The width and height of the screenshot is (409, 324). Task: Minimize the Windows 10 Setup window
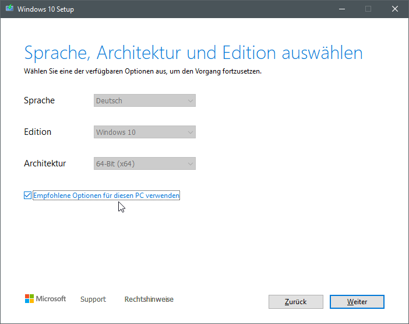341,9
